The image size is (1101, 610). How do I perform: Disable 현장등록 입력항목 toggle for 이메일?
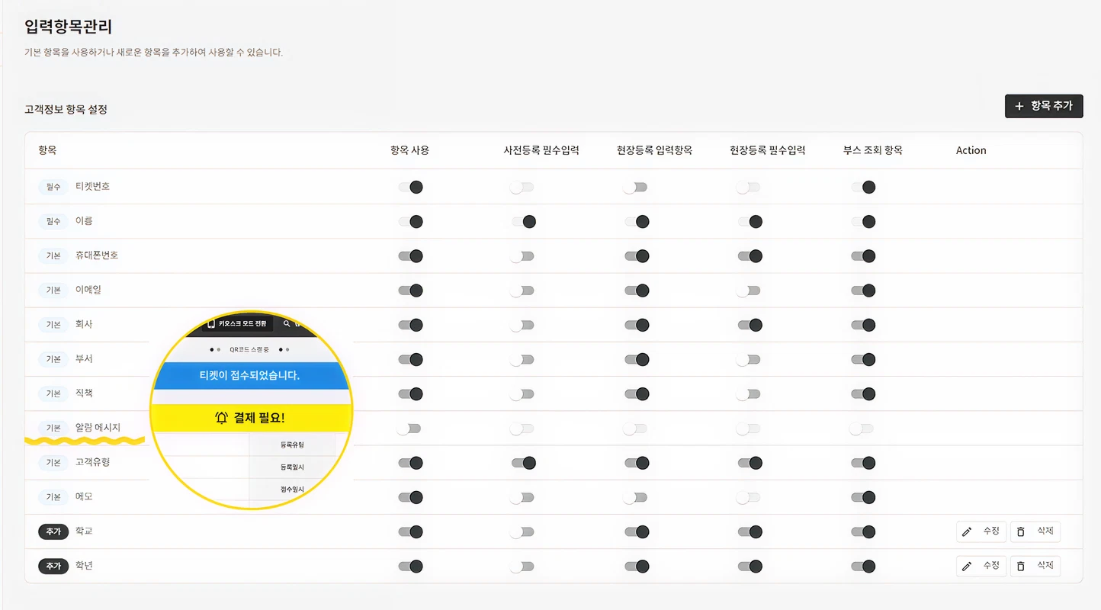(636, 291)
